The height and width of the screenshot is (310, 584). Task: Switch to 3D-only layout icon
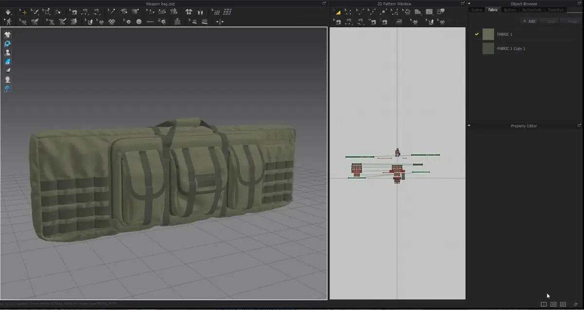point(553,304)
